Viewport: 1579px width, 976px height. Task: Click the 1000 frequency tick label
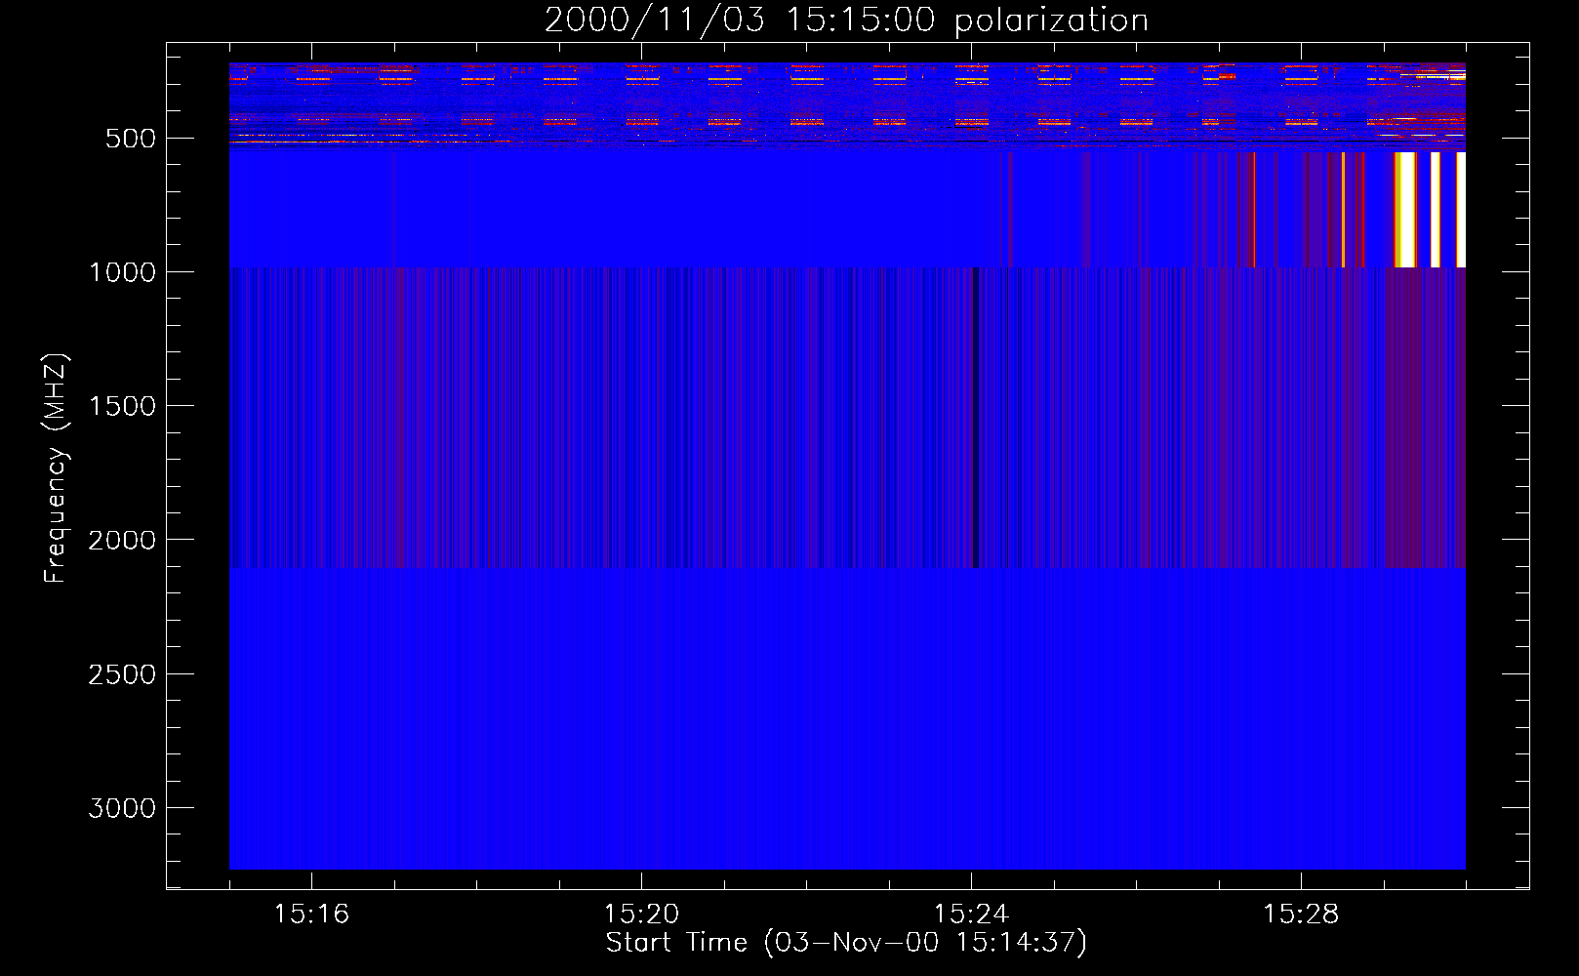tap(122, 272)
